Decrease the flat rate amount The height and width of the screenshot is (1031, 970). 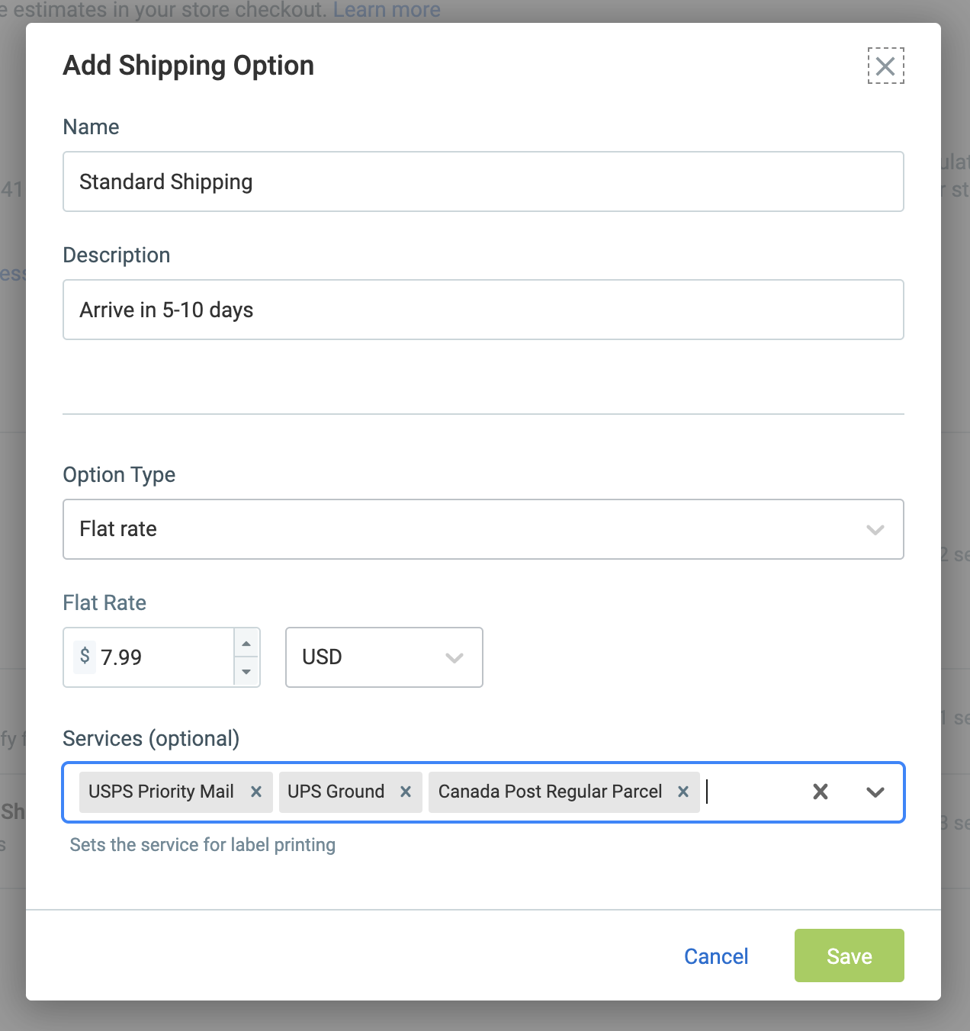[246, 671]
